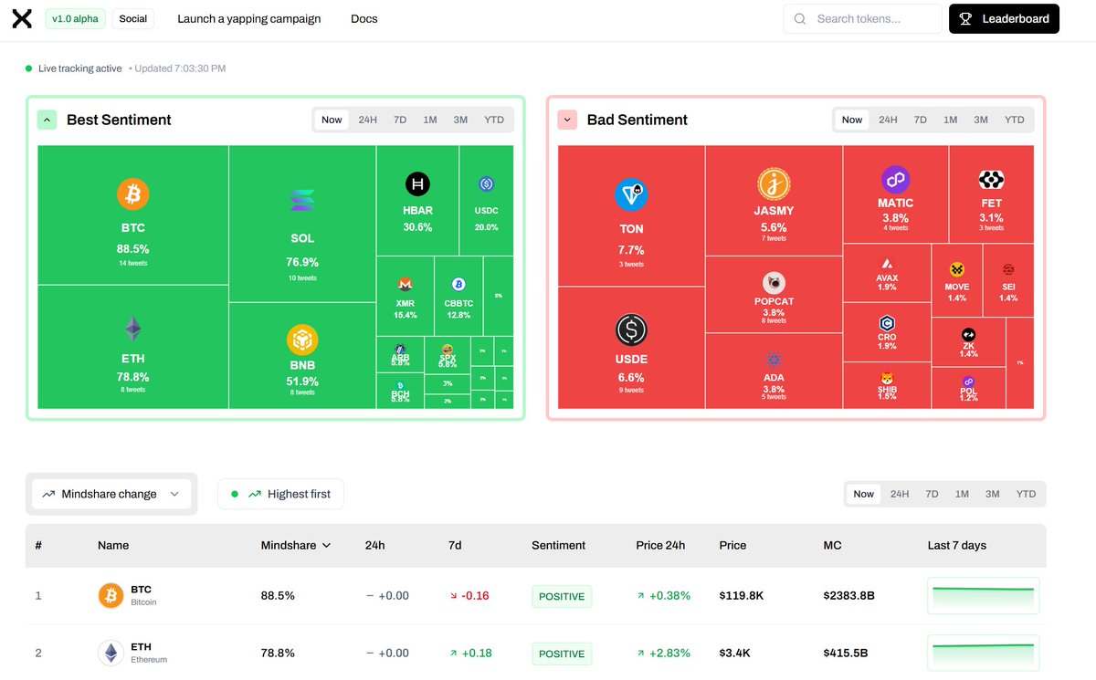This screenshot has width=1096, height=680.
Task: Click the JASMY icon in heatmap
Action: [774, 184]
